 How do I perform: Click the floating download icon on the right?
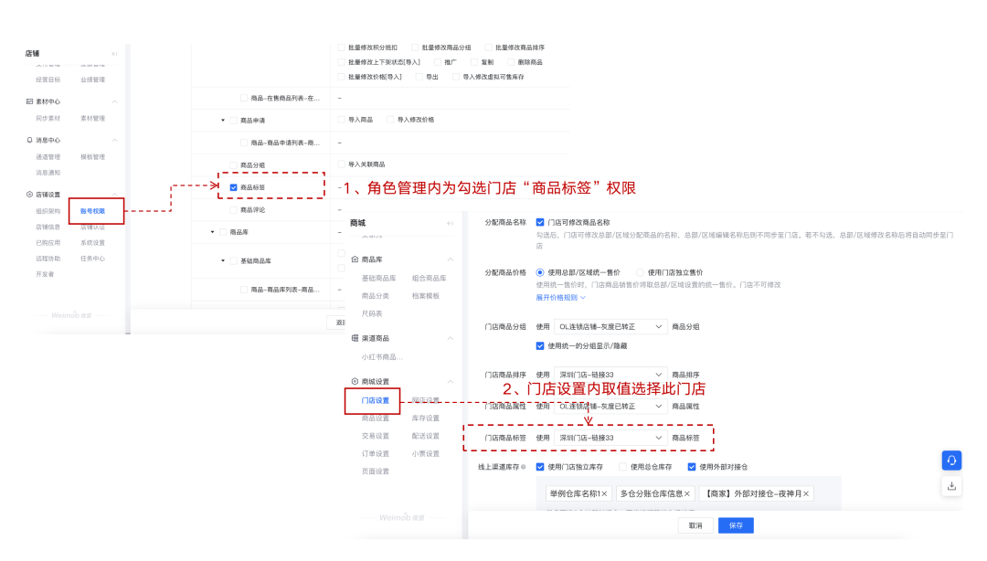coord(951,486)
